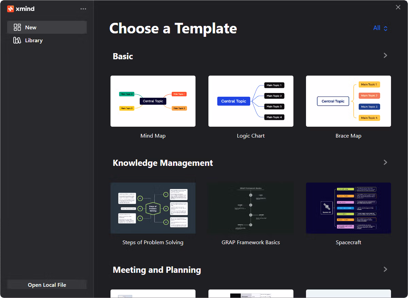Choose the Mind Map template thumbnail
The height and width of the screenshot is (298, 408).
(x=153, y=101)
